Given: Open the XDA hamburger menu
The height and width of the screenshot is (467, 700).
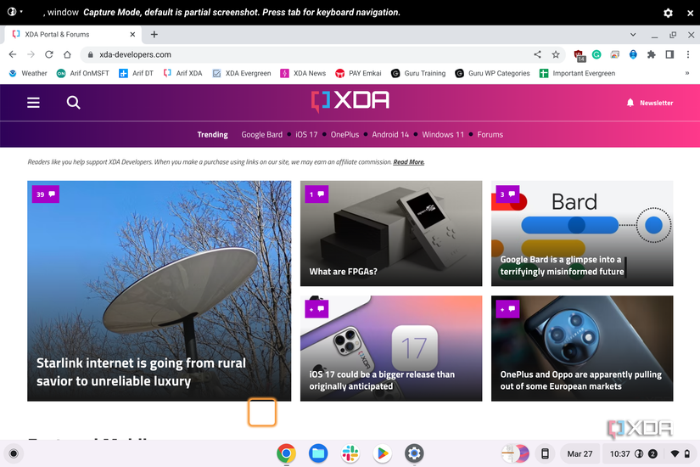Looking at the screenshot, I should pyautogui.click(x=33, y=103).
